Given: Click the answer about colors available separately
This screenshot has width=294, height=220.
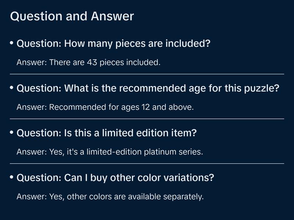Looking at the screenshot, I should (110, 197).
